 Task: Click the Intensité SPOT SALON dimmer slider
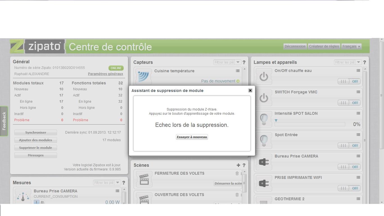point(310,124)
